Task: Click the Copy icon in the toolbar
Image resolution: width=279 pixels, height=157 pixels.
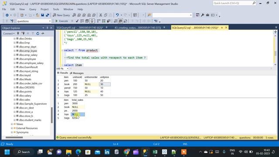Action: tap(105, 15)
